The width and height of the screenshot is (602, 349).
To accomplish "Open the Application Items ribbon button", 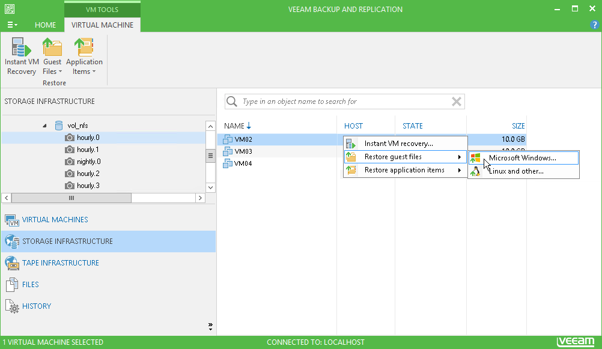I will coord(84,56).
